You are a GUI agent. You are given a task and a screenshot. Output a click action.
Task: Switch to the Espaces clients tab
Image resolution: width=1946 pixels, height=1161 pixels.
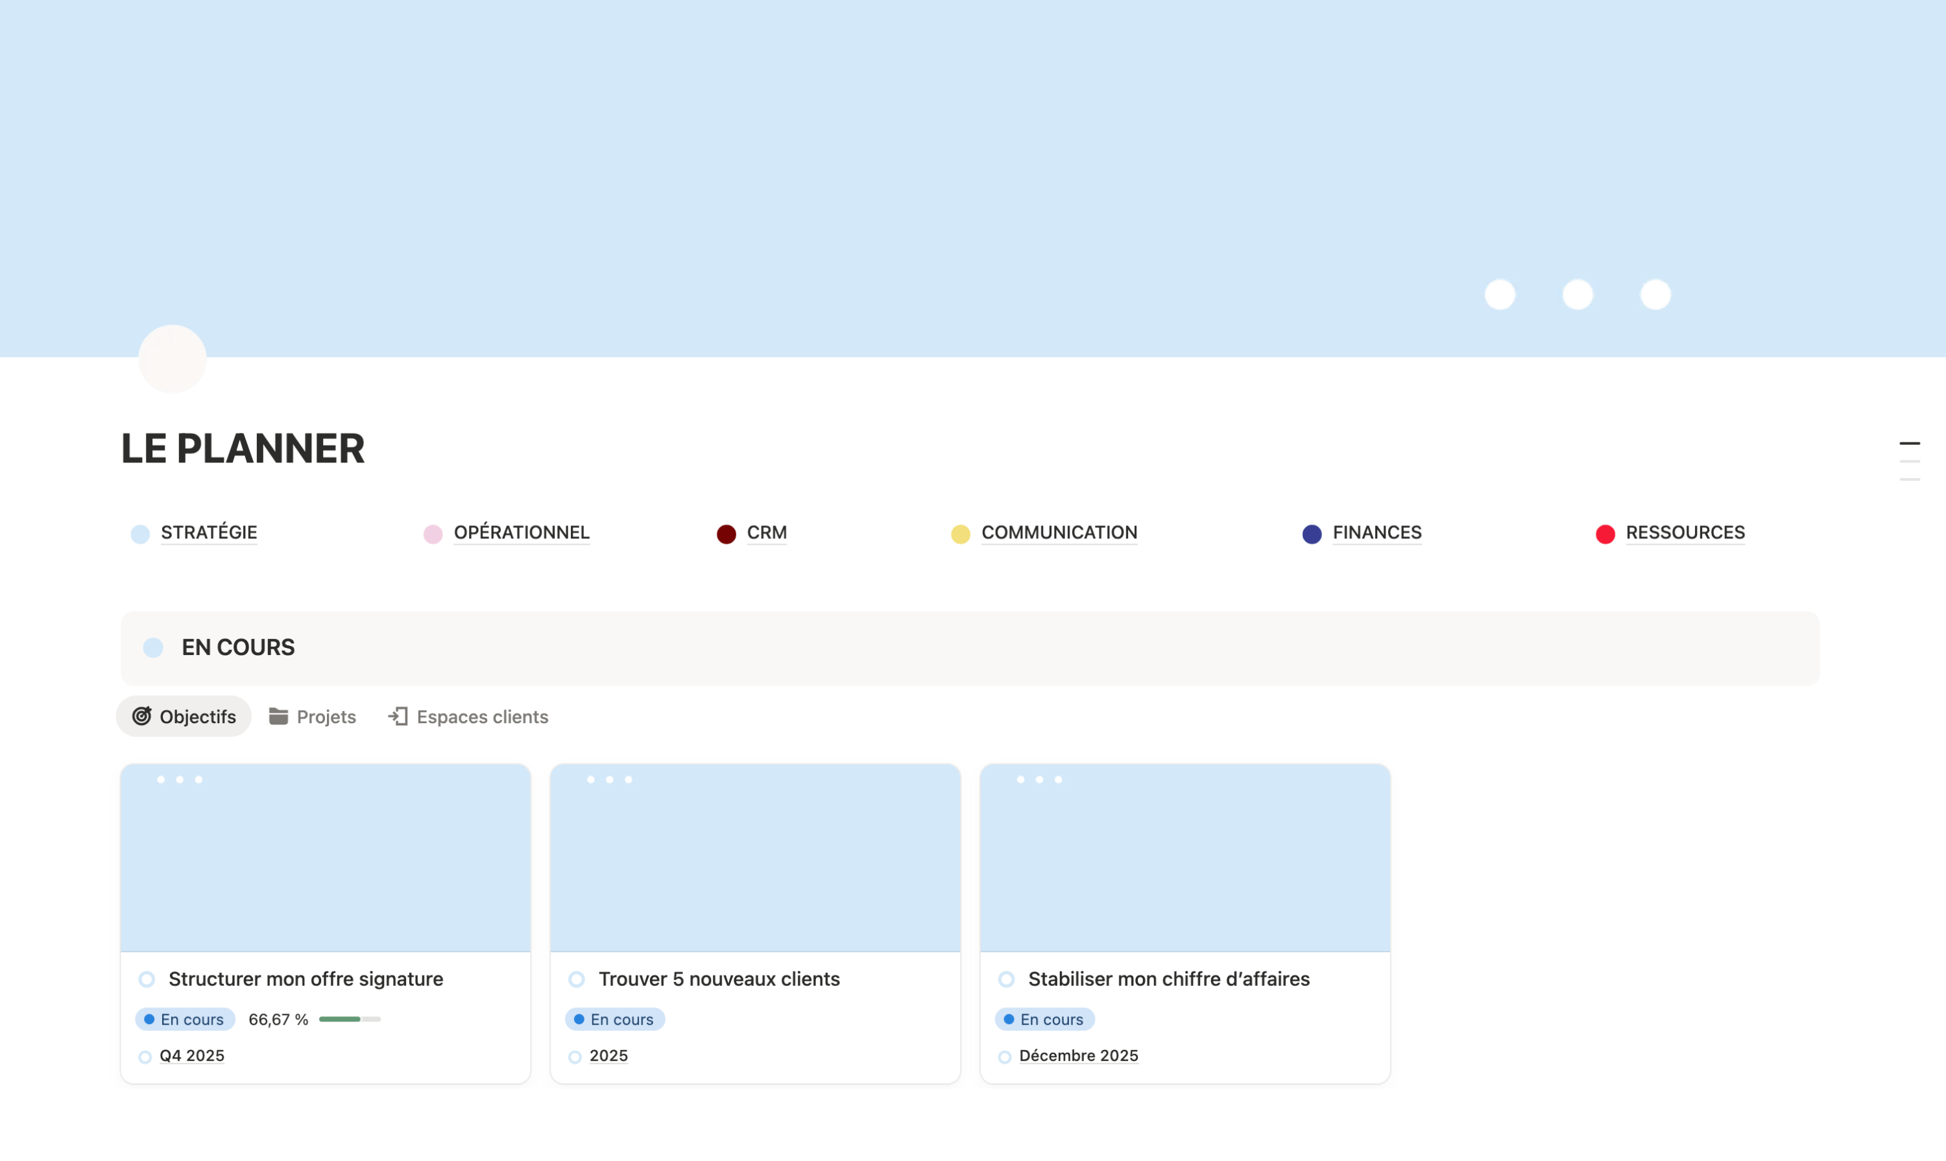[481, 716]
